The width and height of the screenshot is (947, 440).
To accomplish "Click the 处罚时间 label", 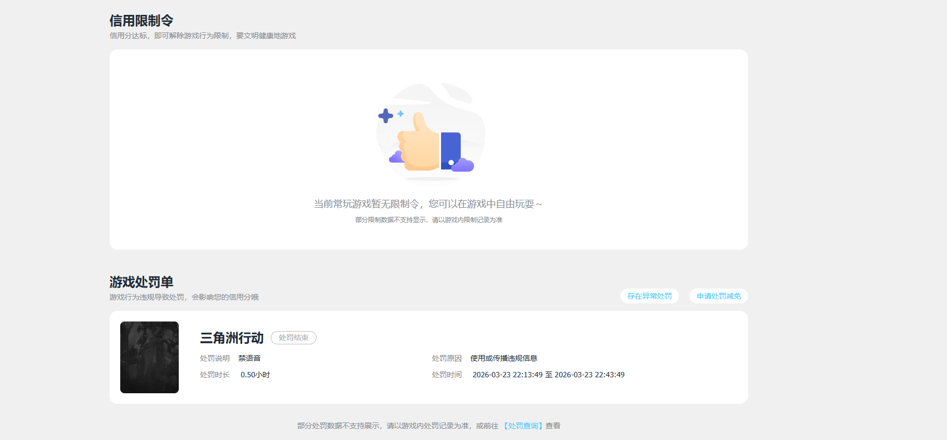I will tap(447, 375).
